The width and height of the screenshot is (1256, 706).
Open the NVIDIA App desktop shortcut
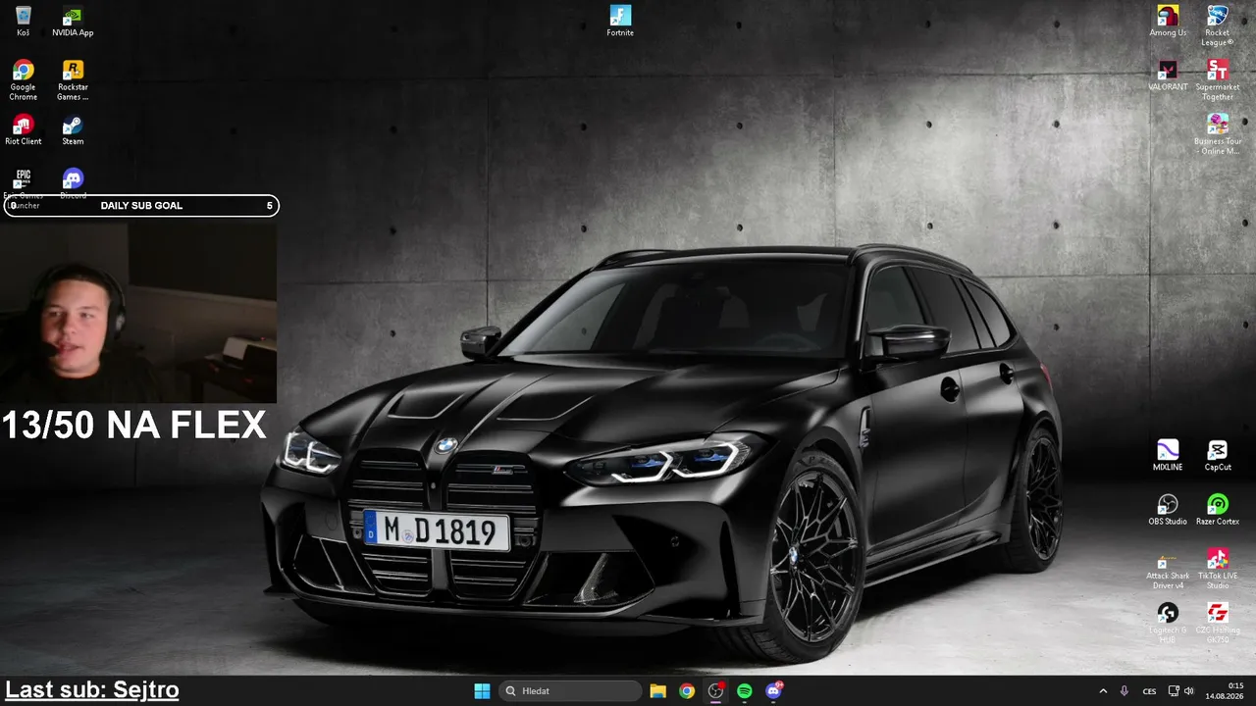click(x=73, y=21)
